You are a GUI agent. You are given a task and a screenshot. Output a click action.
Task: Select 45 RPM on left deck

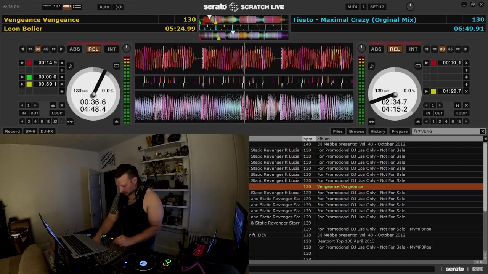point(46,49)
